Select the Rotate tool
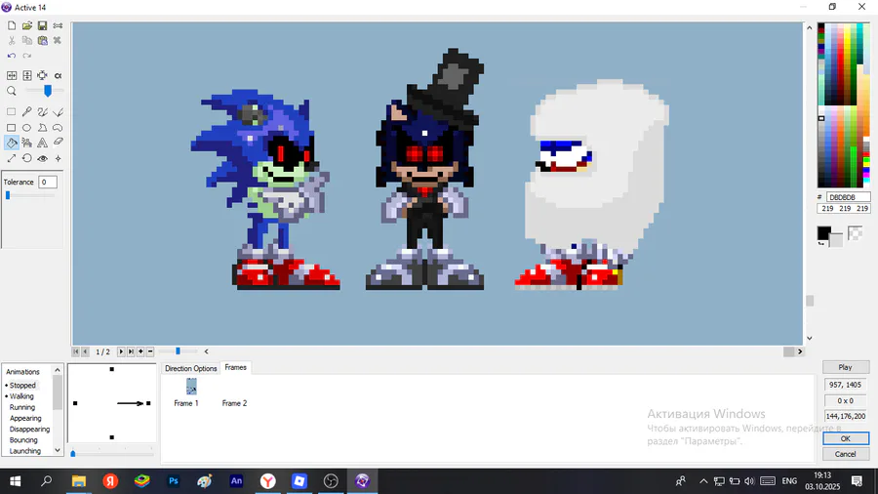 (27, 158)
